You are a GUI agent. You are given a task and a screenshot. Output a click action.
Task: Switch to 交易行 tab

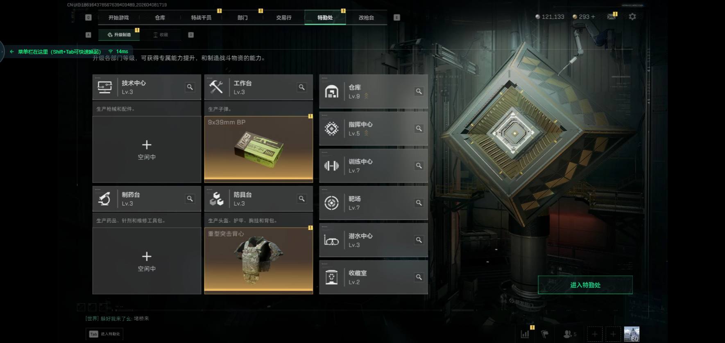284,18
